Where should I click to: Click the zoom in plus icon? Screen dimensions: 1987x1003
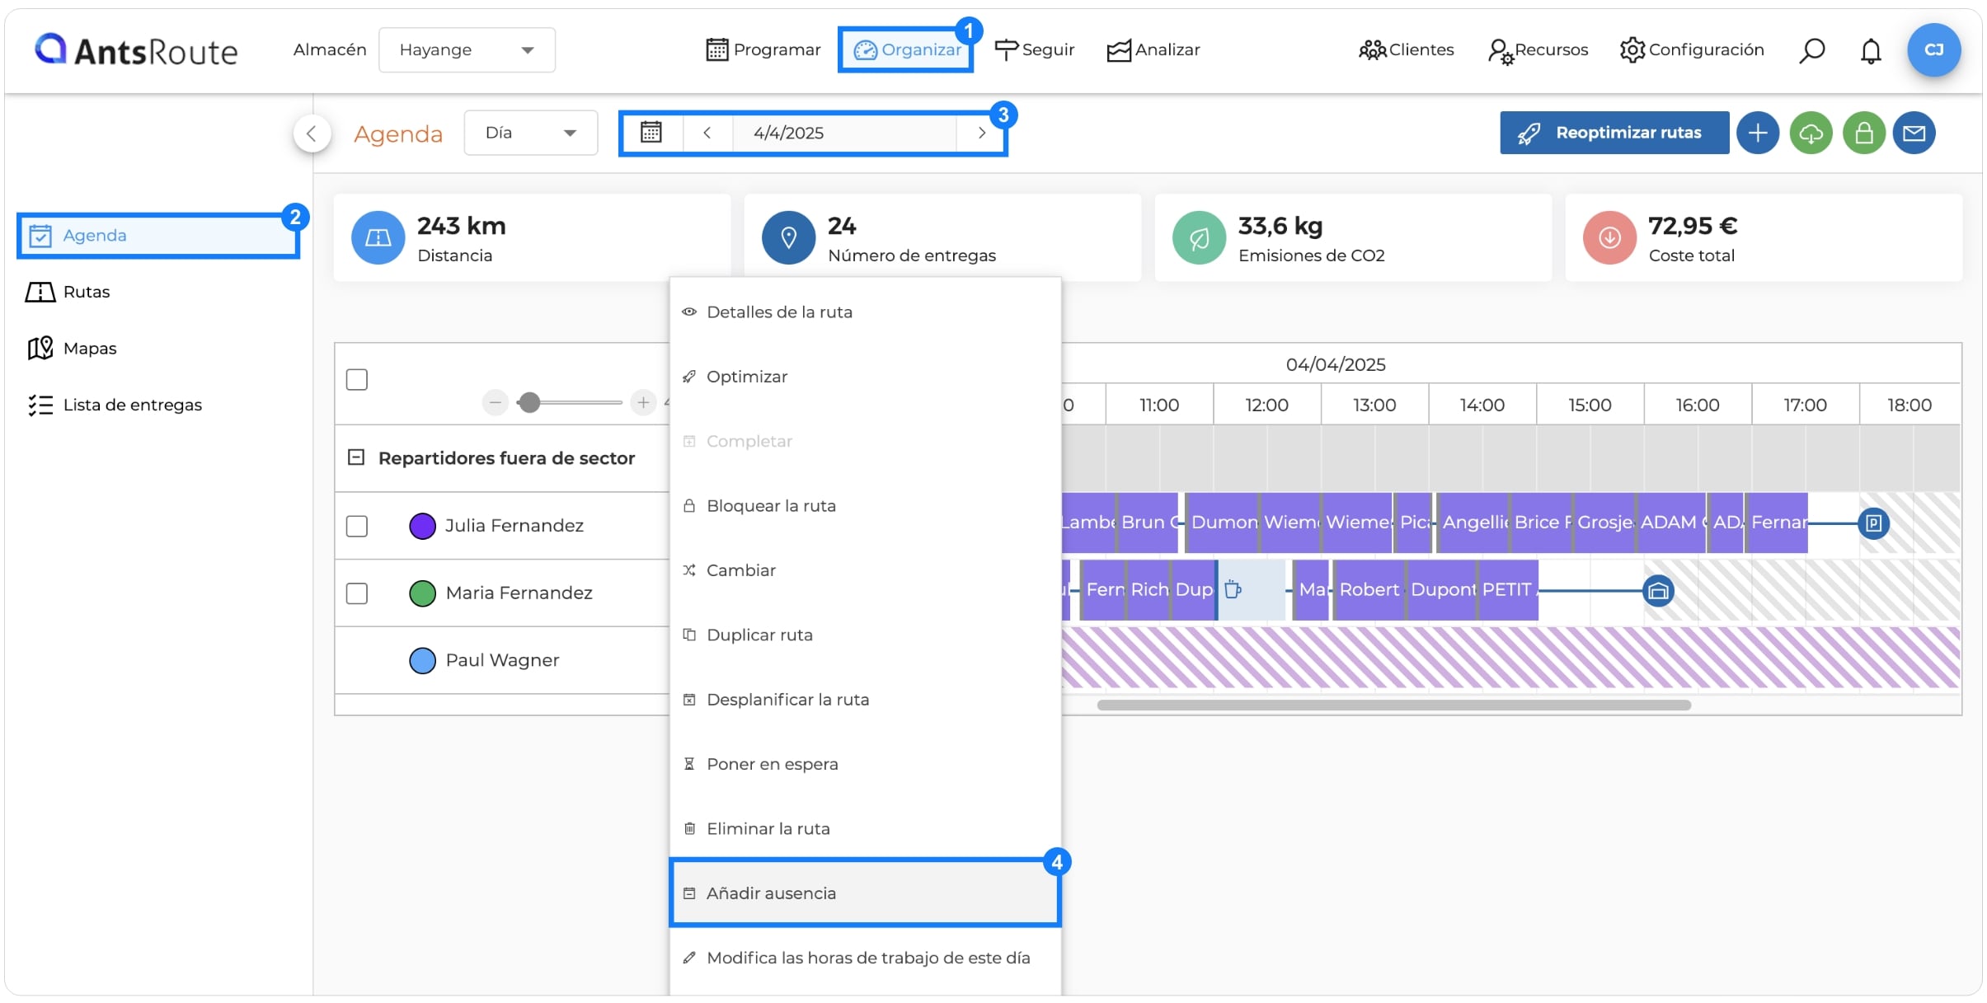pyautogui.click(x=643, y=402)
